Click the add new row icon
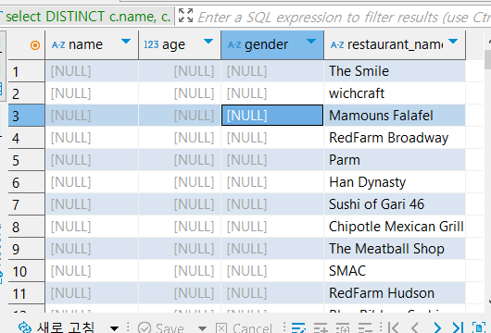 (x=321, y=327)
